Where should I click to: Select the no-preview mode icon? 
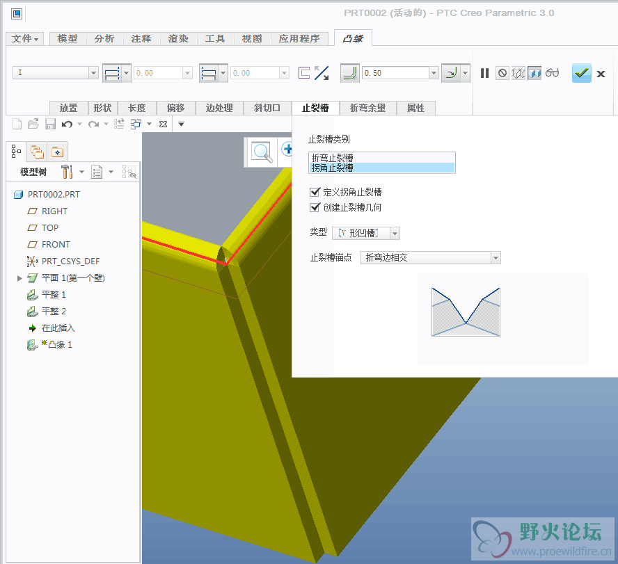point(502,73)
